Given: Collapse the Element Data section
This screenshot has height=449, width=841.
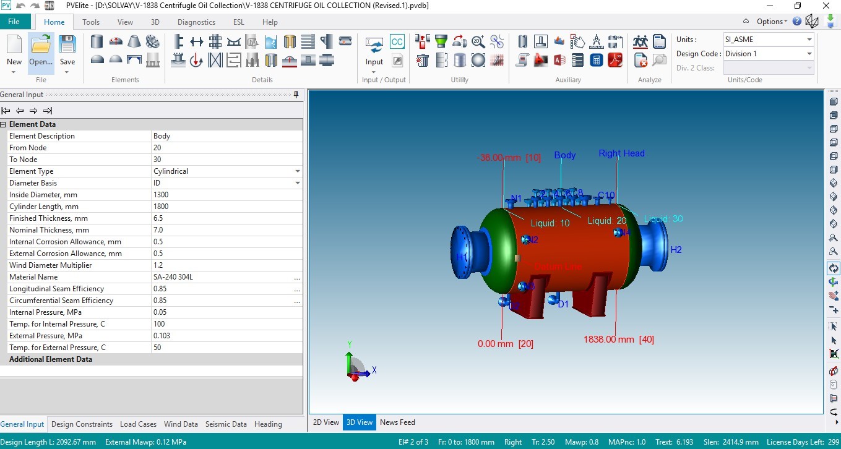Looking at the screenshot, I should click(4, 124).
